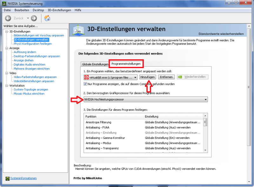Click the Back arrow icon
The height and width of the screenshot is (187, 254).
[8, 18]
